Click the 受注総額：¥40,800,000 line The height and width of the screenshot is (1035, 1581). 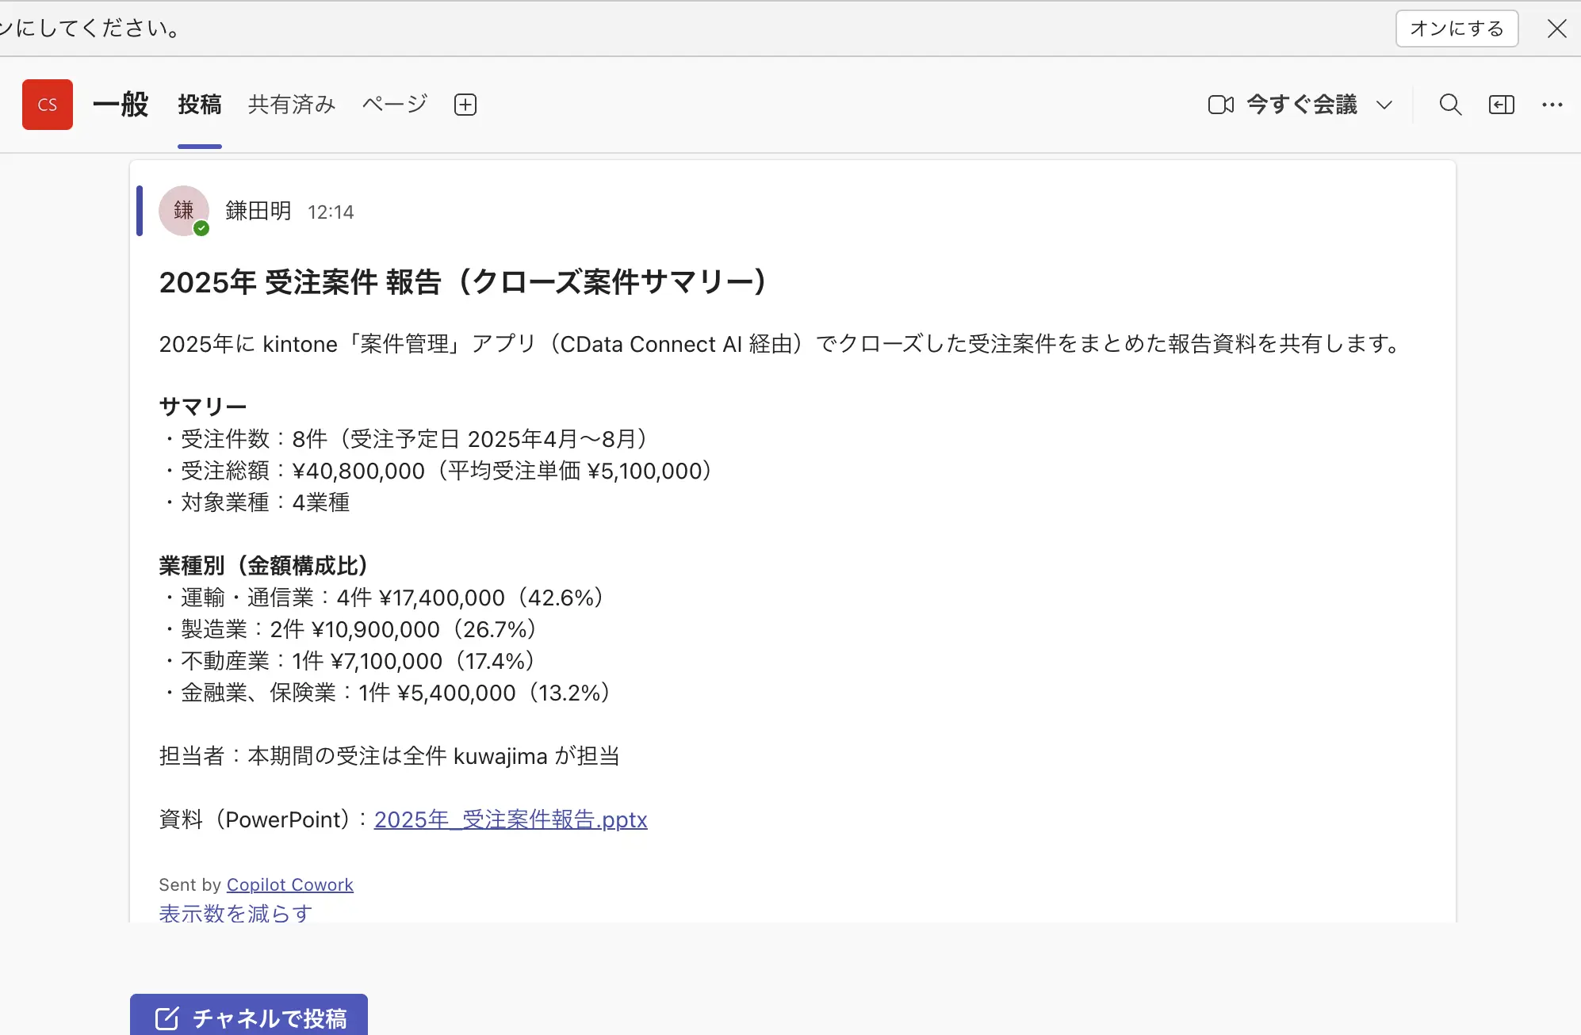pos(438,471)
